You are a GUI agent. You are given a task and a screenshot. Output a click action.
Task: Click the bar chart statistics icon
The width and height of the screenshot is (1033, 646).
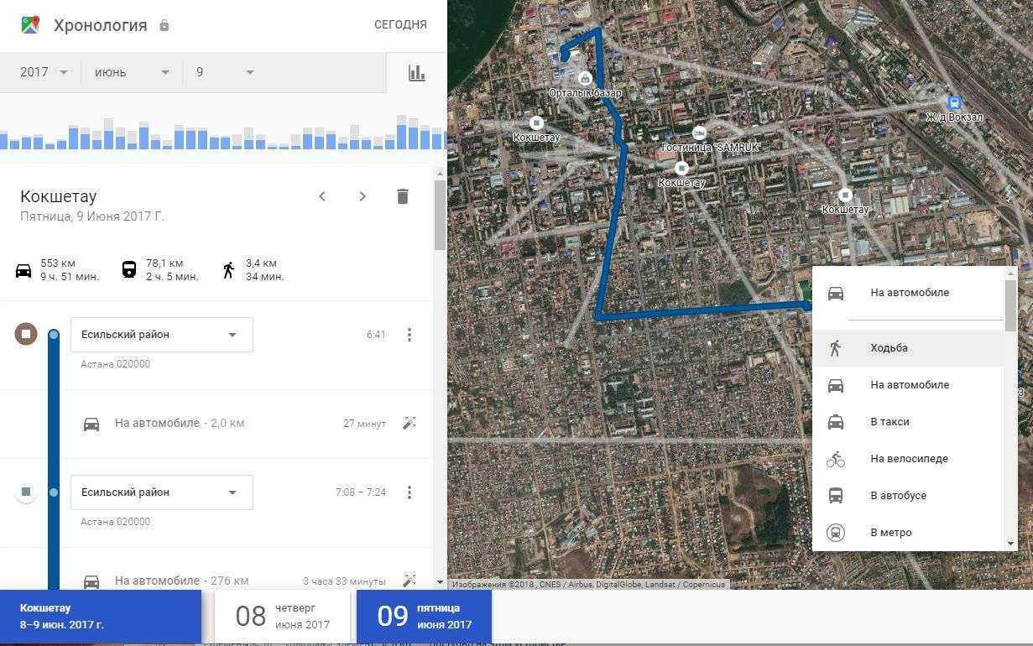click(x=416, y=73)
